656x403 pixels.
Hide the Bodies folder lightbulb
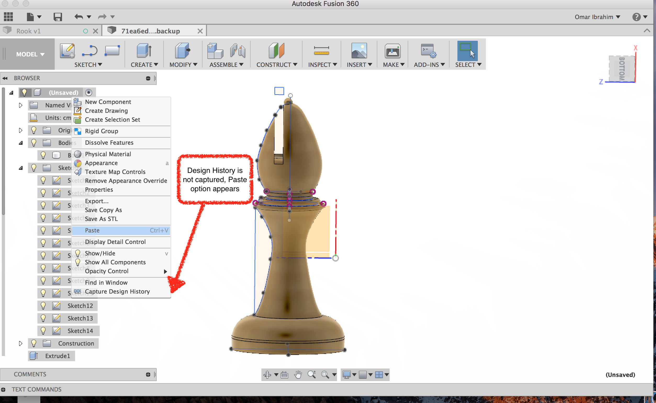pos(34,143)
